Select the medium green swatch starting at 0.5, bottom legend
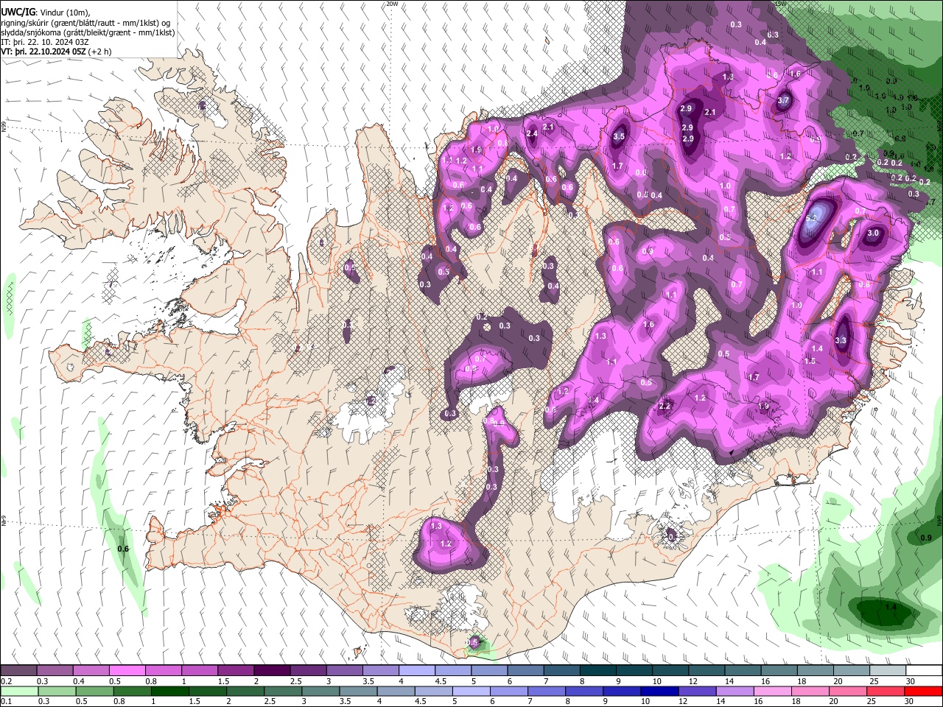This screenshot has width=943, height=707. tap(94, 692)
